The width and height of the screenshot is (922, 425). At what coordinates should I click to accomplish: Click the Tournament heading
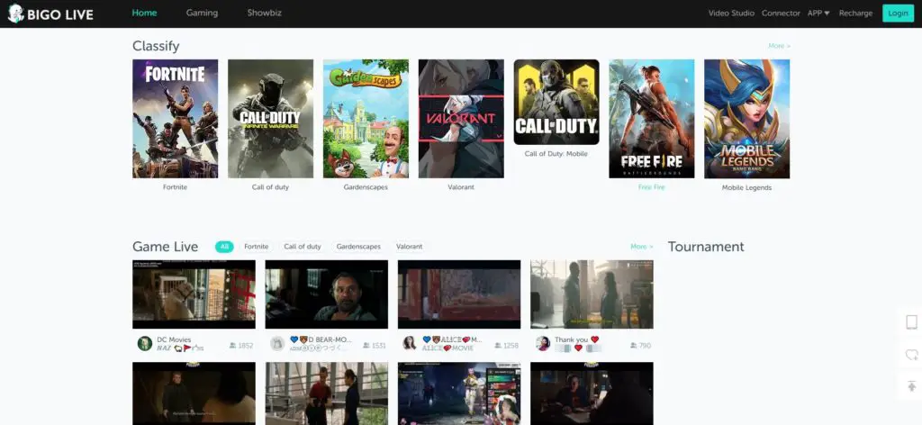pyautogui.click(x=706, y=247)
